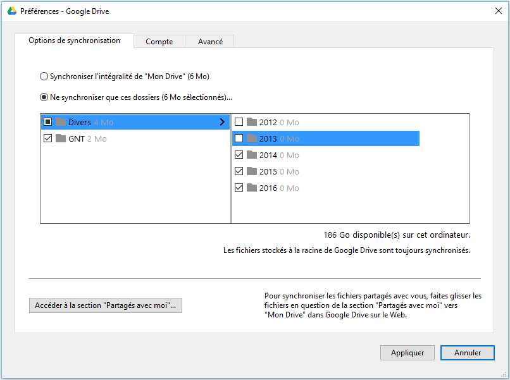Click the "Les fichiers stockés à la racine" note
This screenshot has width=510, height=380.
346,250
